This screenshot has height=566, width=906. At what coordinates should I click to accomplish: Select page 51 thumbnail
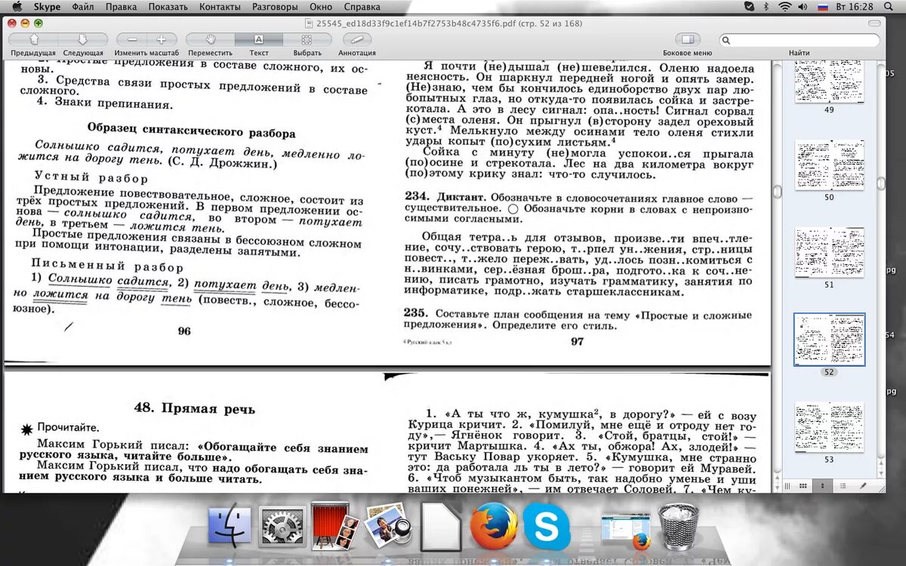point(829,253)
